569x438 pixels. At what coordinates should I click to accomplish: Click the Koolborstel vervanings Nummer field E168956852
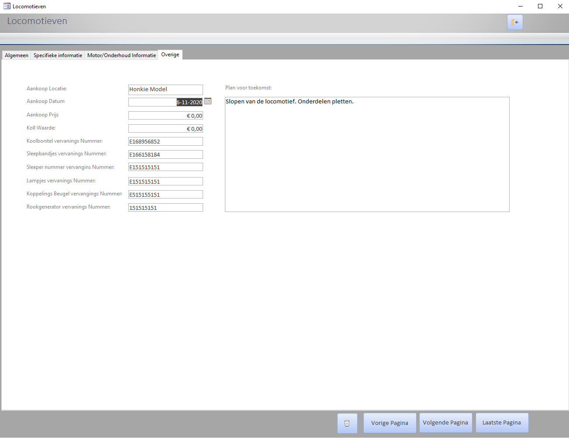pos(166,141)
